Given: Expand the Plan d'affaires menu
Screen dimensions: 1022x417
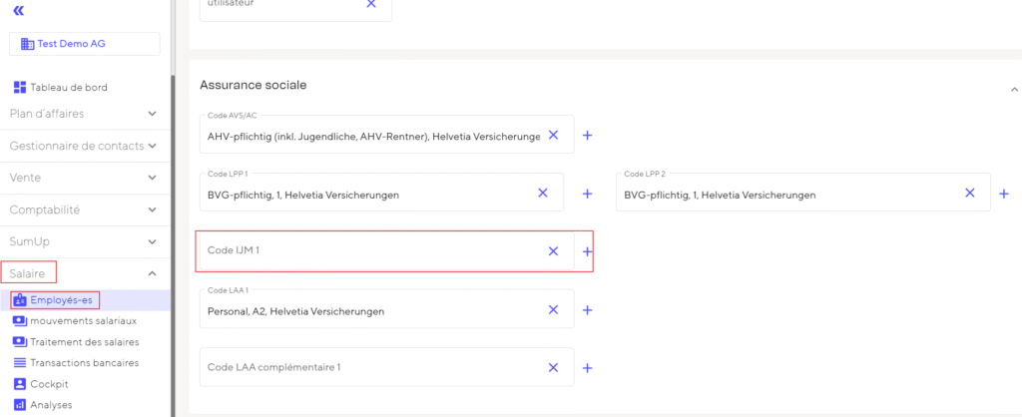Looking at the screenshot, I should [152, 114].
